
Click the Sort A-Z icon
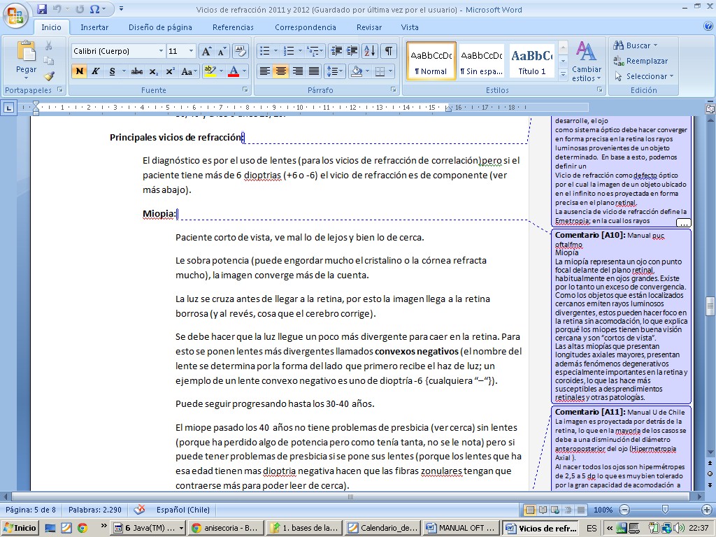[x=370, y=51]
